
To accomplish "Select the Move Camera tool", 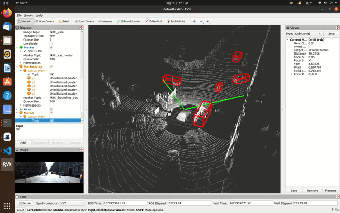I will click(45, 21).
